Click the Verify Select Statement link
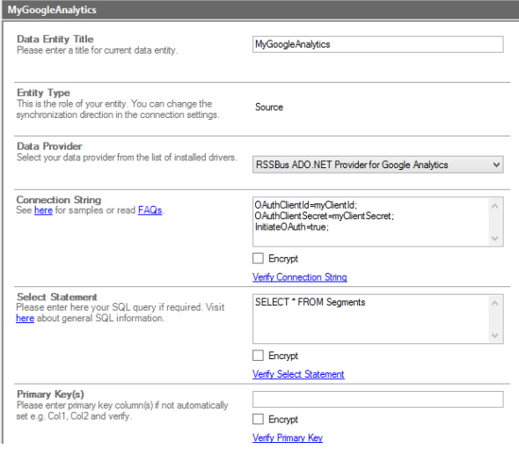 (x=298, y=374)
